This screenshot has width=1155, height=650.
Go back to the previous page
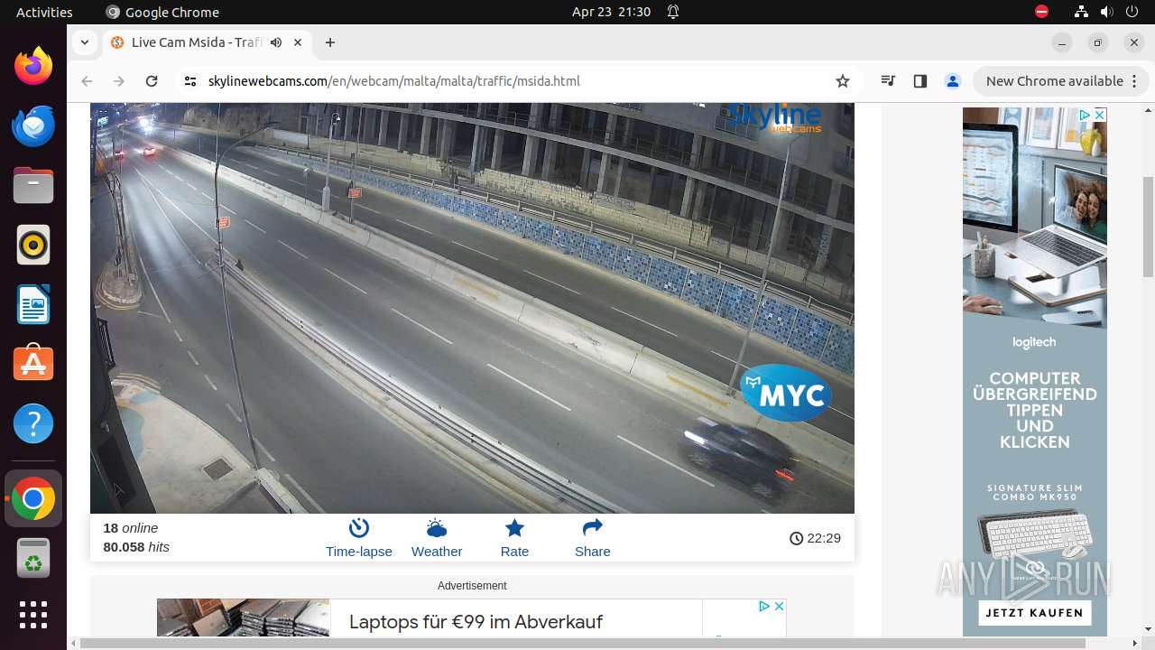pyautogui.click(x=87, y=81)
